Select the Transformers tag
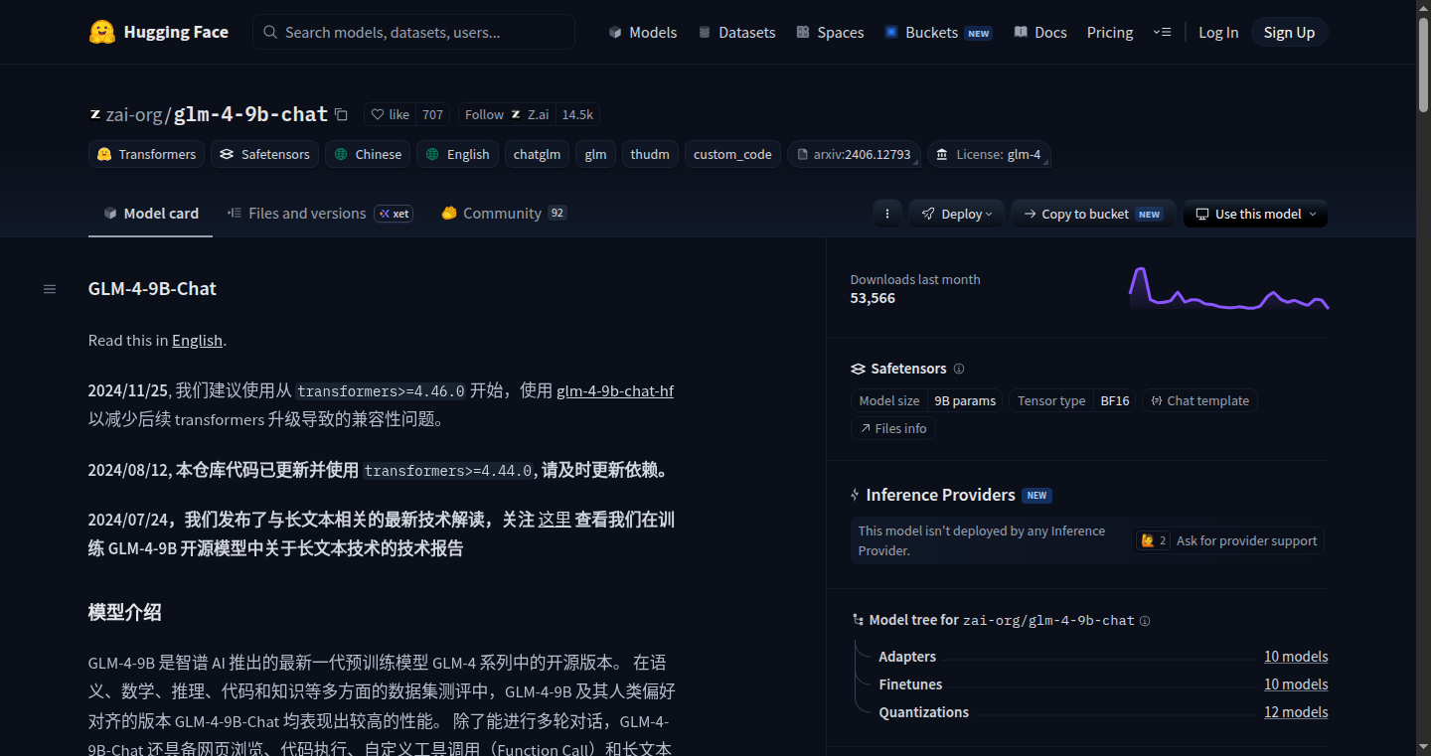 coord(147,154)
